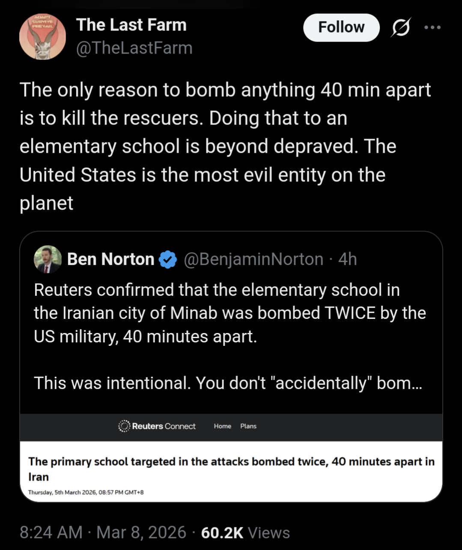Image resolution: width=462 pixels, height=550 pixels.
Task: Click the main tweet text
Action: (x=225, y=146)
